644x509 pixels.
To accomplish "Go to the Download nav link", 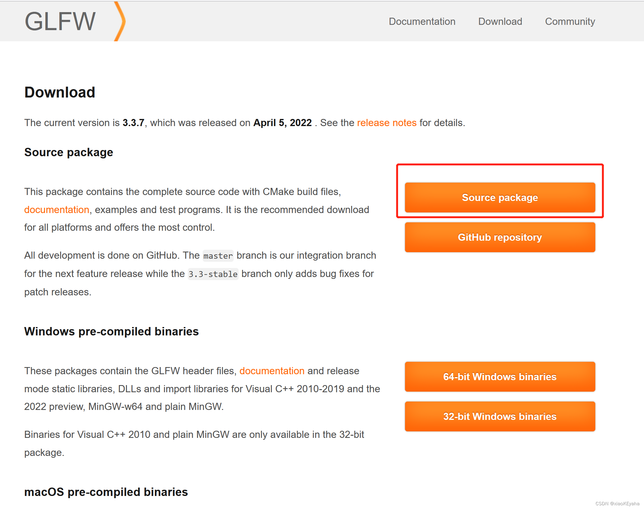I will coord(500,21).
